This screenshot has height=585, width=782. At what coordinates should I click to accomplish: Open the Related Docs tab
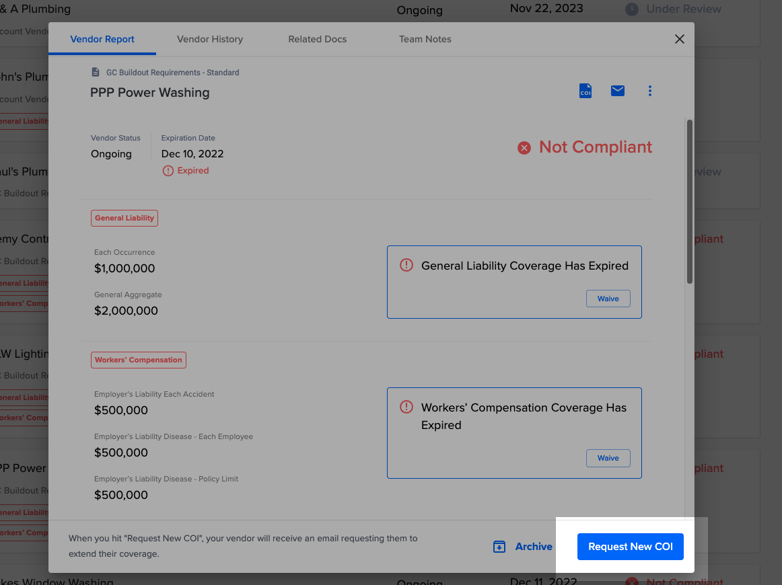coord(318,39)
